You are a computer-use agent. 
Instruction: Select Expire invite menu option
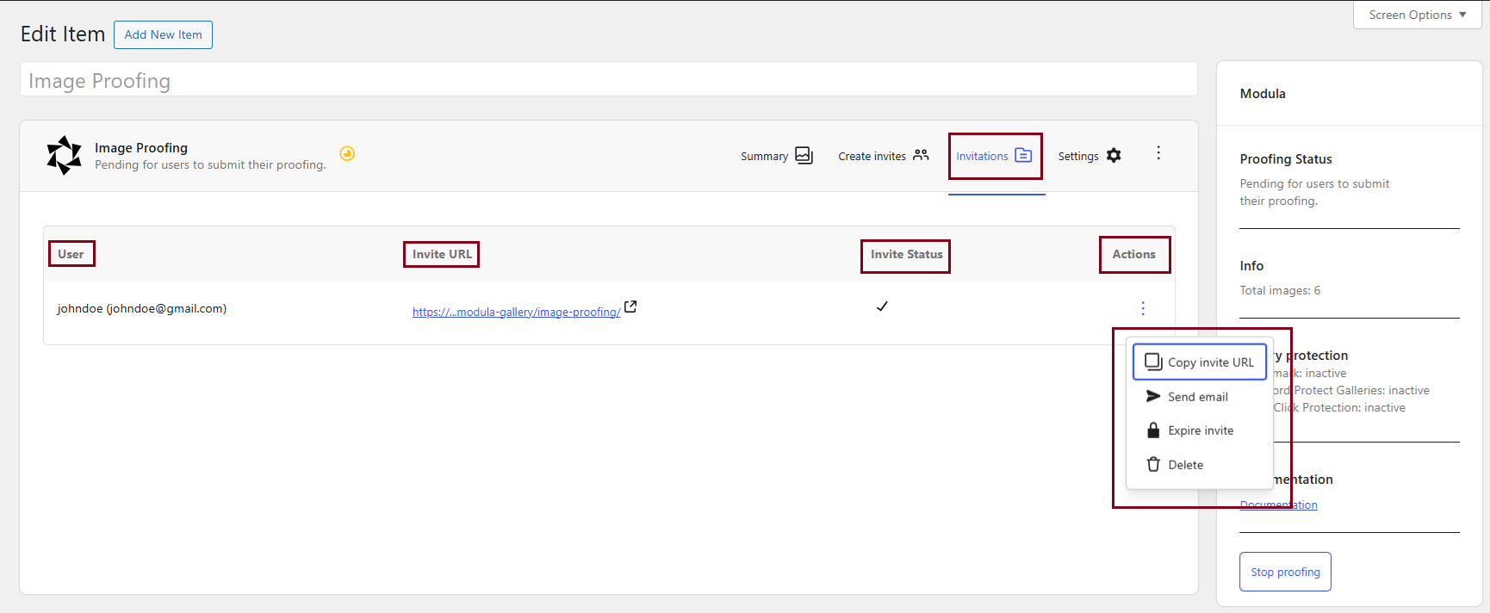click(1200, 430)
